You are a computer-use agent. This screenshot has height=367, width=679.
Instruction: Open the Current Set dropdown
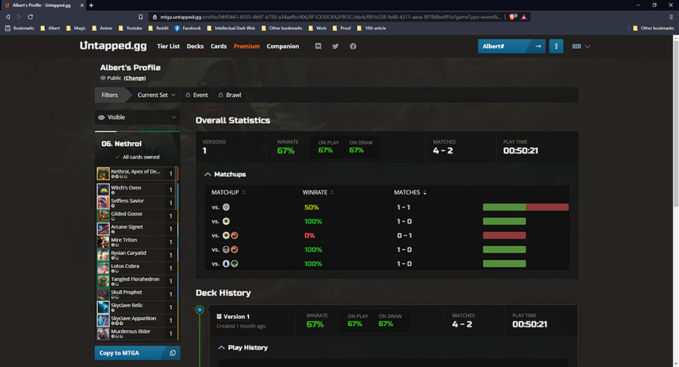pyautogui.click(x=156, y=95)
